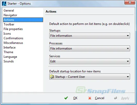Open the Startups default action dropdown
137x105 pixels.
(x=90, y=36)
